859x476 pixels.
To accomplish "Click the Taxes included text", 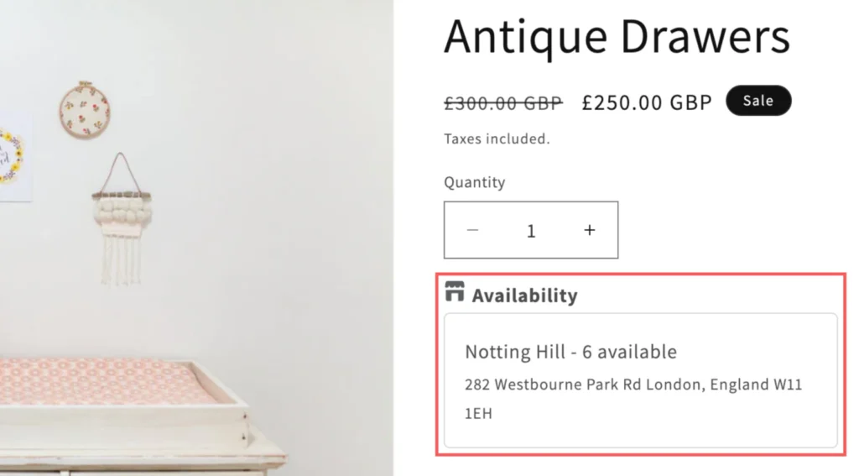I will click(x=497, y=139).
